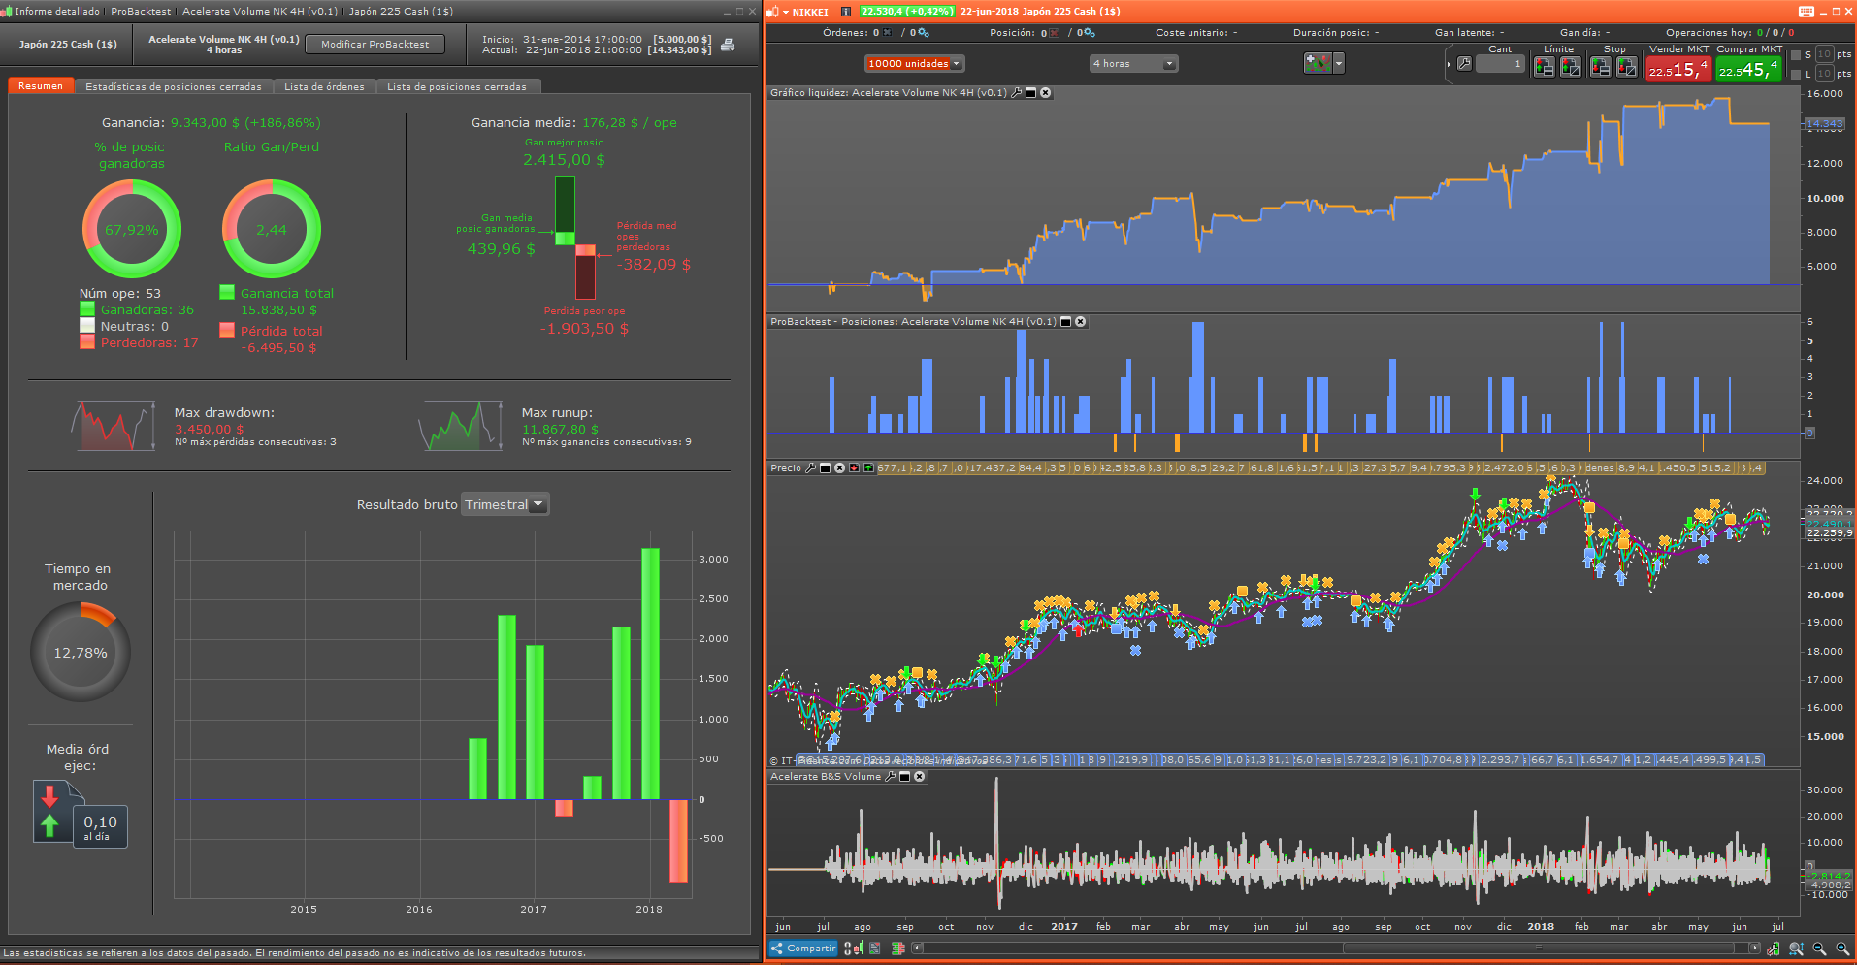This screenshot has height=965, width=1857.
Task: Click the % de posic ganadoras donut chart
Action: pyautogui.click(x=132, y=230)
